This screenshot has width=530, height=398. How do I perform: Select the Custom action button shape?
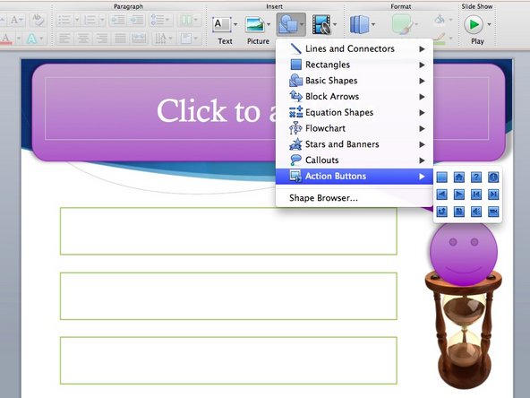pyautogui.click(x=441, y=177)
